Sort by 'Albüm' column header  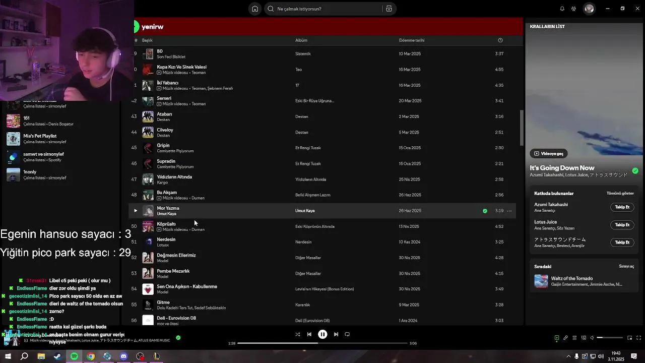click(301, 40)
